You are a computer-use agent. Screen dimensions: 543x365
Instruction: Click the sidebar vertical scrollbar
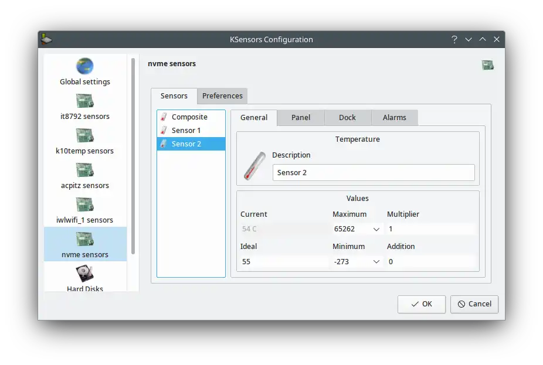(x=133, y=156)
